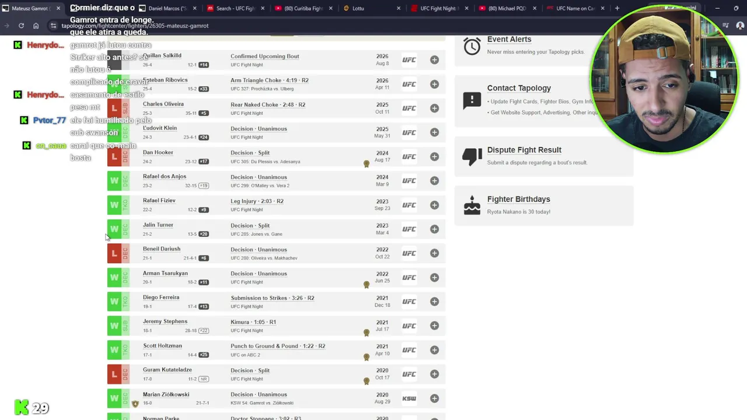Expand the Charles Oliveira bout details
747x420 pixels.
[x=434, y=108]
